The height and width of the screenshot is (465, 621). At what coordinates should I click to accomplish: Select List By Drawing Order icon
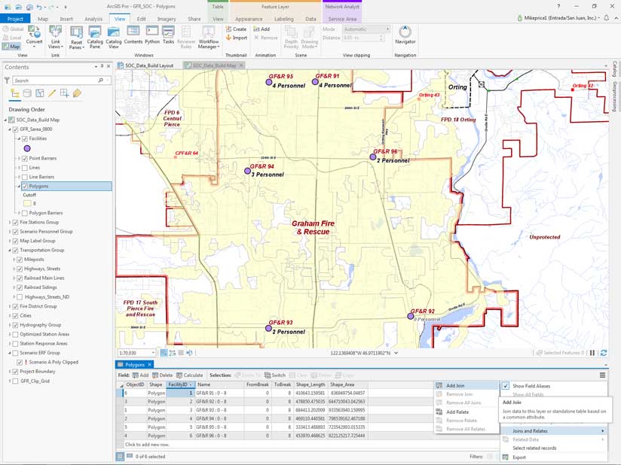tap(15, 93)
